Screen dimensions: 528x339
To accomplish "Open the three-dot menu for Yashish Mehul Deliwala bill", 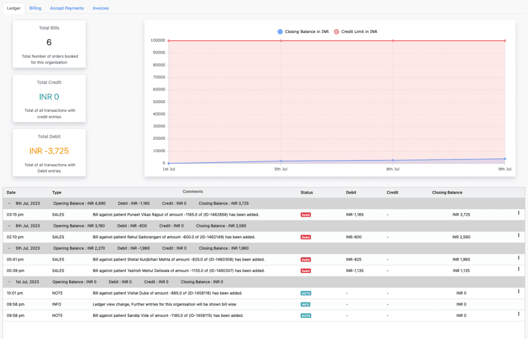I will (518, 269).
